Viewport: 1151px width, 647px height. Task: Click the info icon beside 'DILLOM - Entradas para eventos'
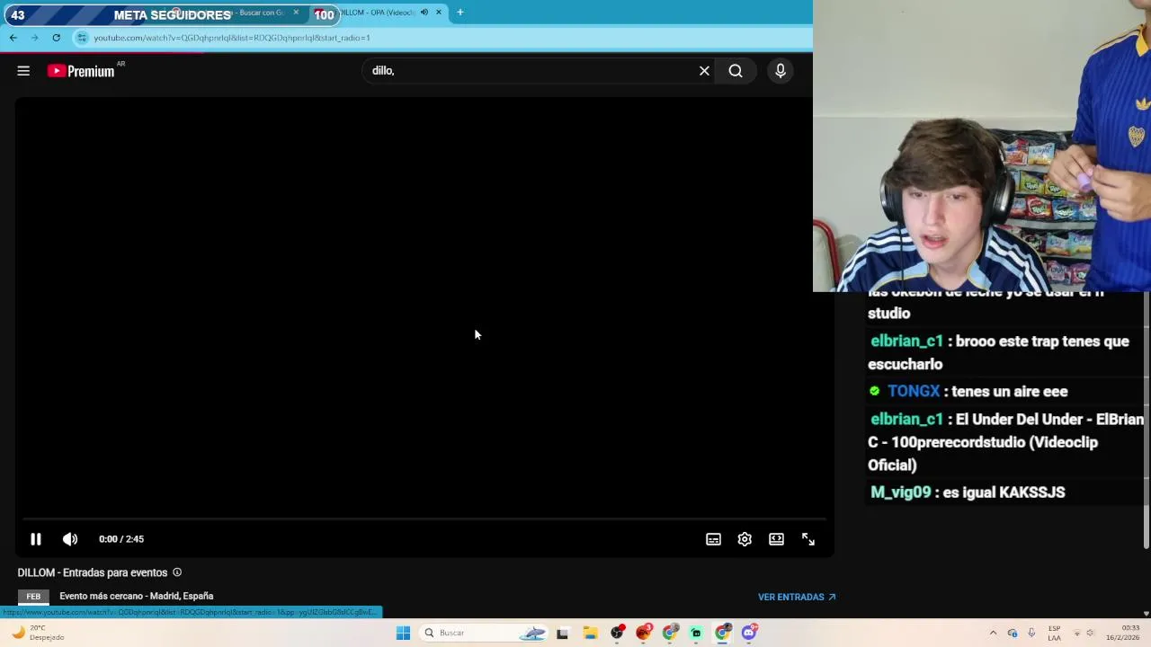tap(177, 572)
